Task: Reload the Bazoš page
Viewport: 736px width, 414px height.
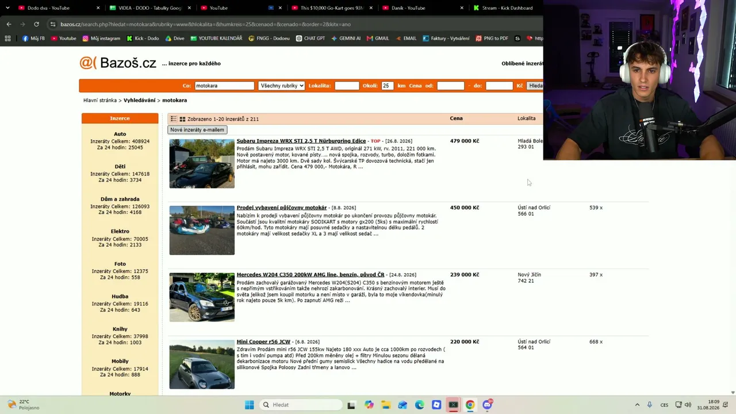Action: (x=36, y=24)
